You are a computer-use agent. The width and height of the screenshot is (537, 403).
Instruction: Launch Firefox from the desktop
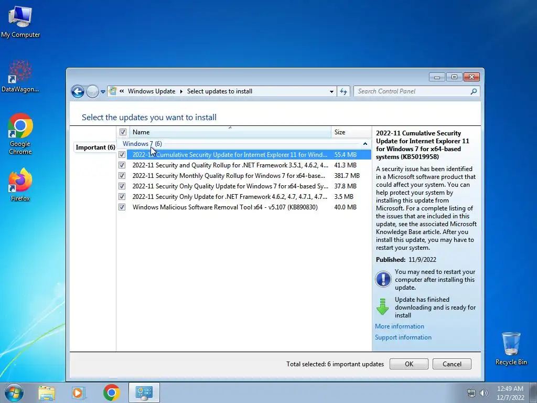pyautogui.click(x=20, y=185)
